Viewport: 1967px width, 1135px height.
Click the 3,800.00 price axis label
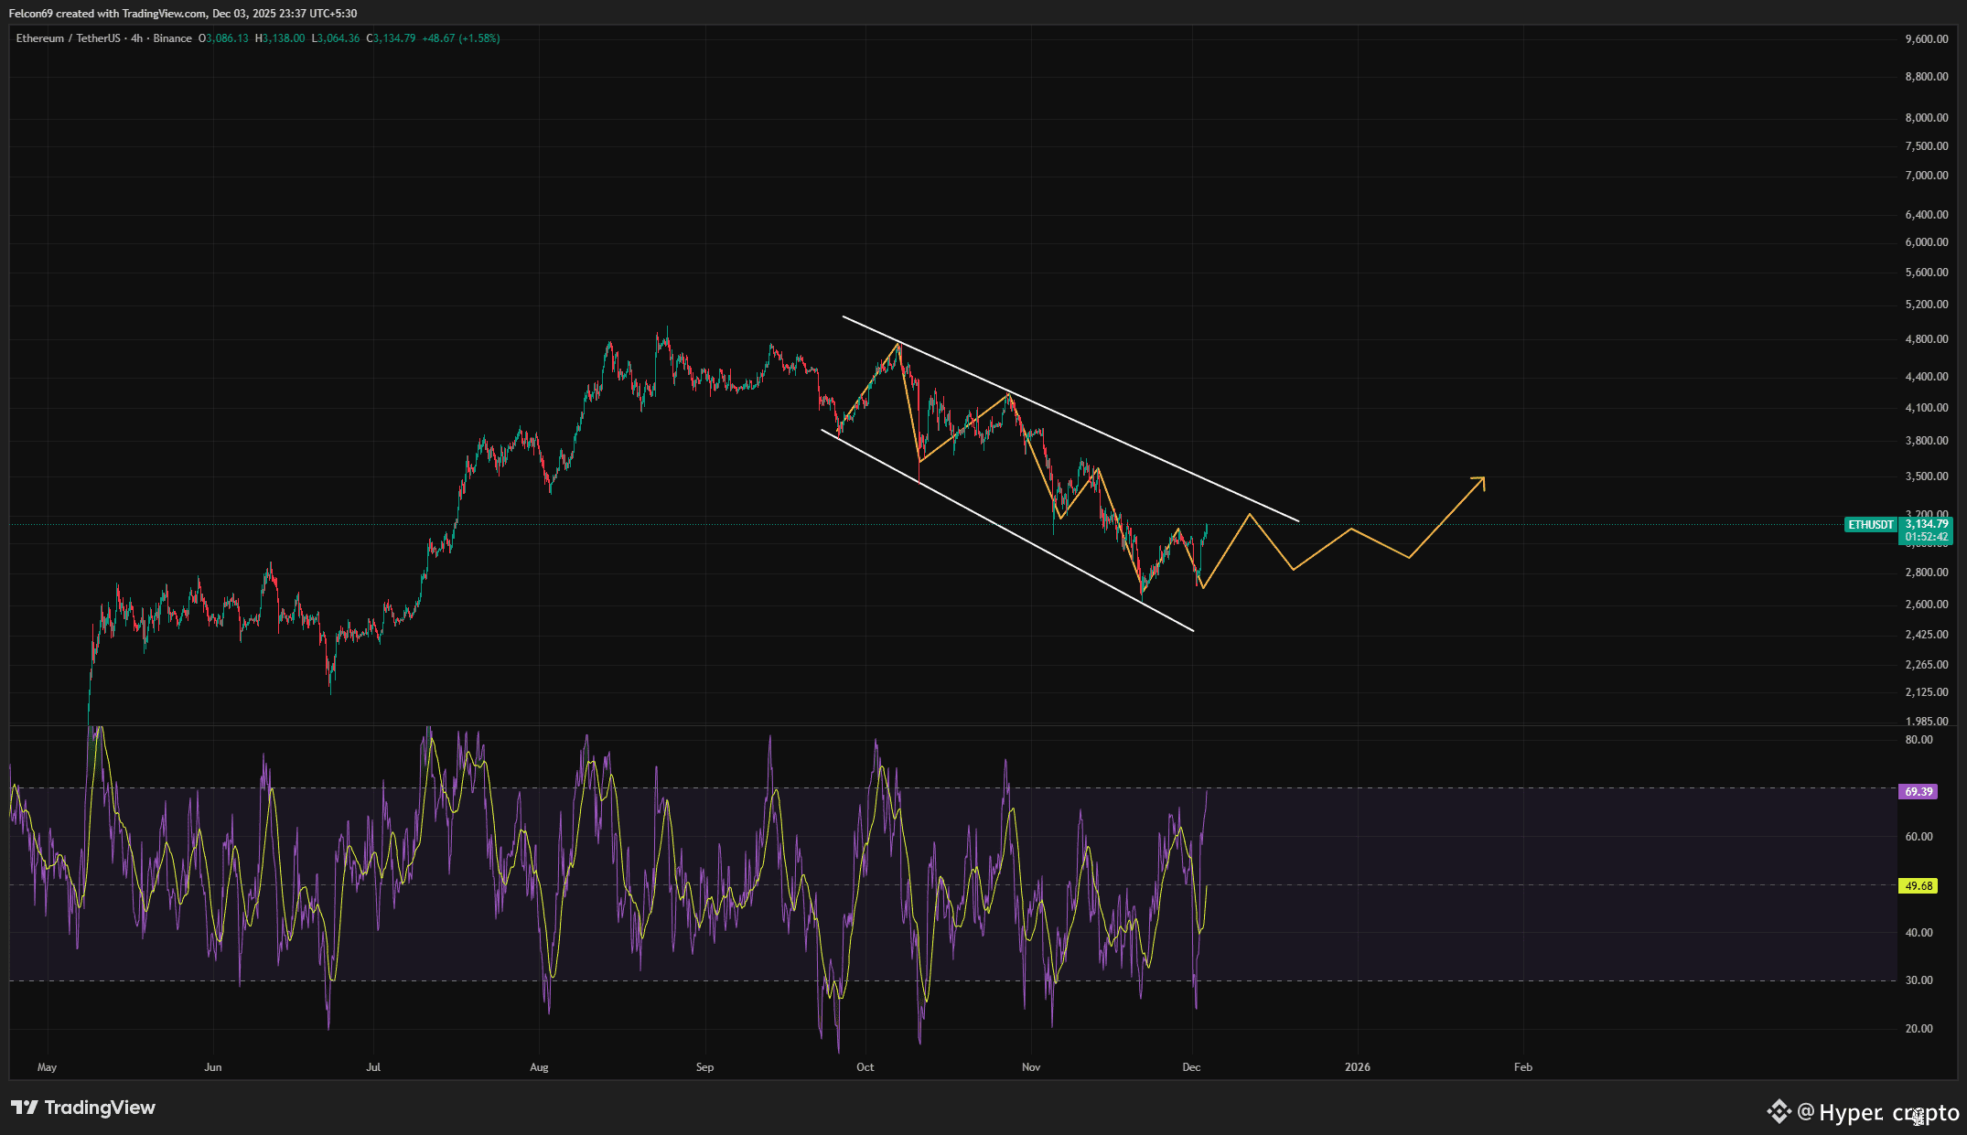tap(1927, 441)
